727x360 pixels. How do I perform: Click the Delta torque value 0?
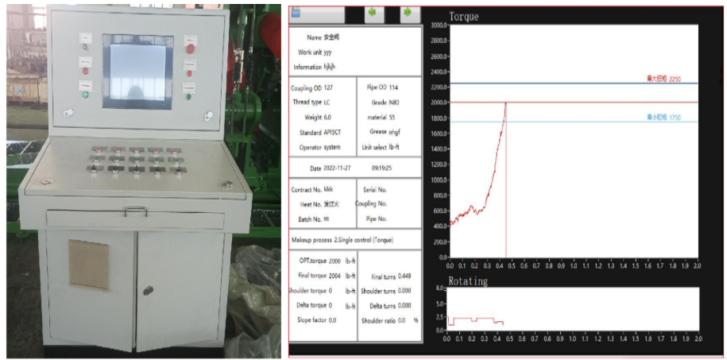330,305
